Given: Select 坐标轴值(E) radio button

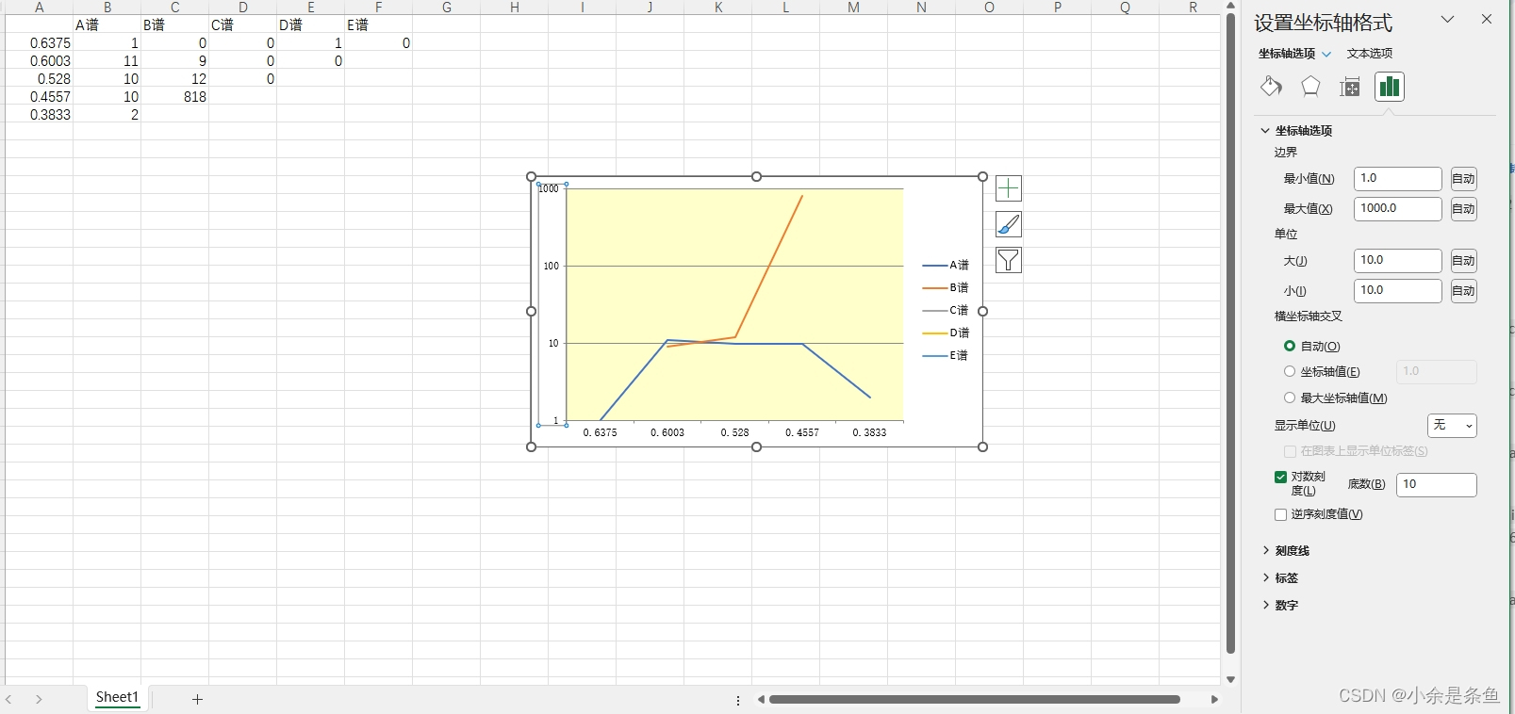Looking at the screenshot, I should pyautogui.click(x=1290, y=371).
